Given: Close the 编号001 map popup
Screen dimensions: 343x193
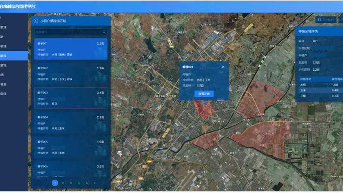Looking at the screenshot, I should coord(223,67).
